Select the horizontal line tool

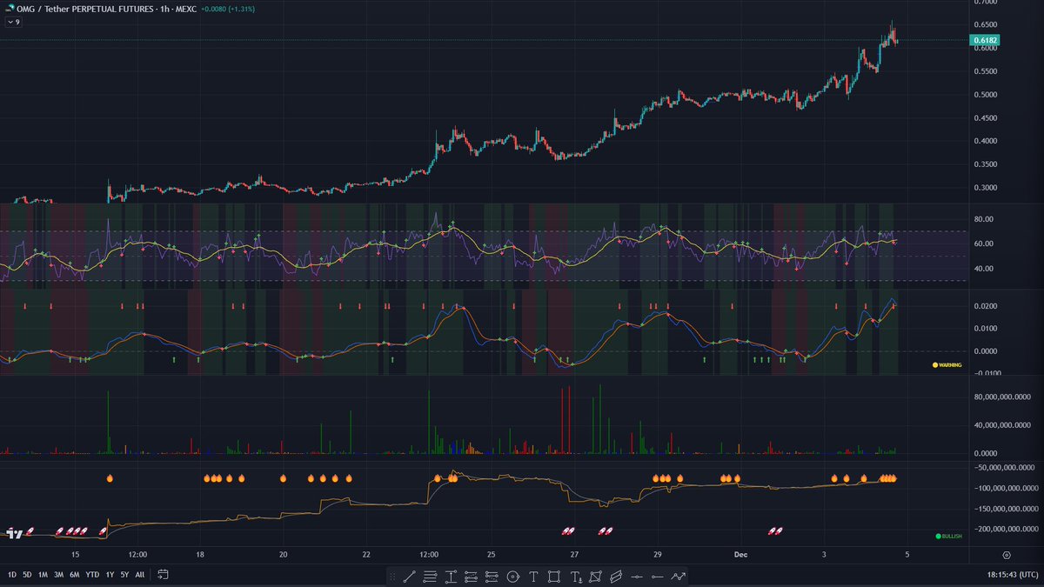point(637,577)
